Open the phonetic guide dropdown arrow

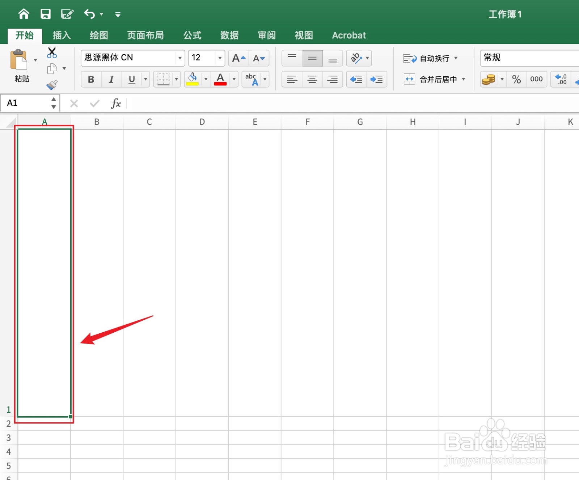click(x=265, y=79)
